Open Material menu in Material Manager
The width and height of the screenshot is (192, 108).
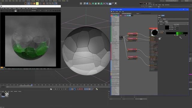16,91
